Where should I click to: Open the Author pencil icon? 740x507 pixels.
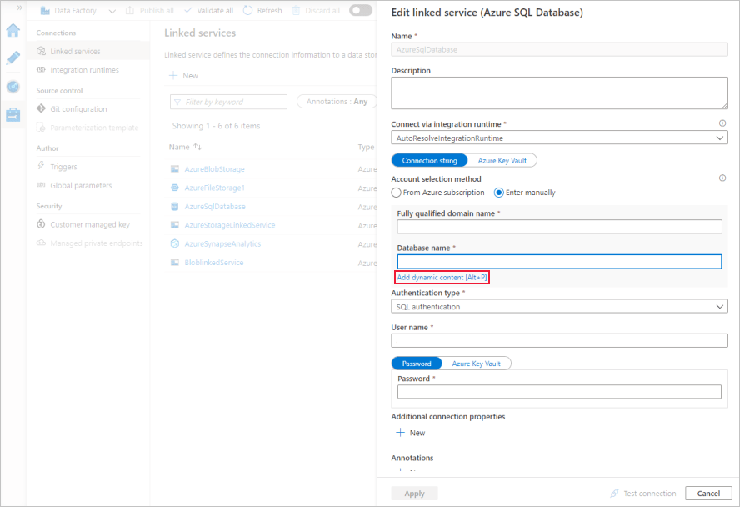[x=12, y=58]
